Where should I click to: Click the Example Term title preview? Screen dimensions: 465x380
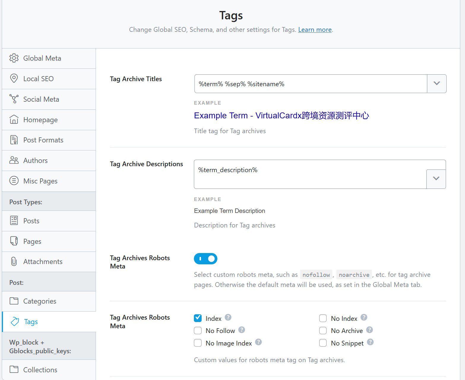coord(281,115)
